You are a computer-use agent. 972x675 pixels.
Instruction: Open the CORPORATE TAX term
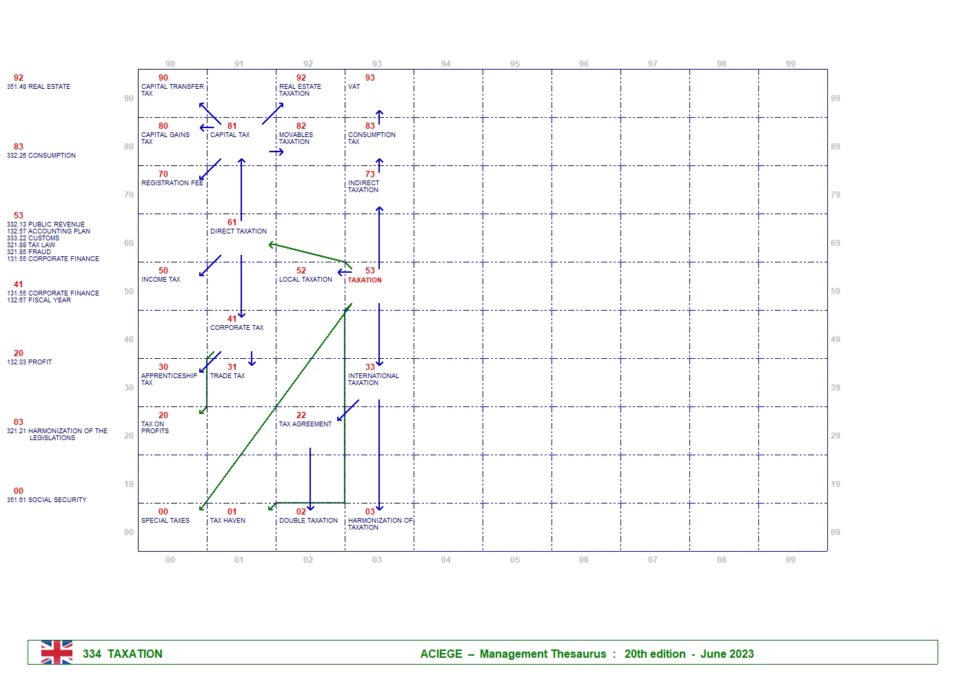tap(236, 328)
